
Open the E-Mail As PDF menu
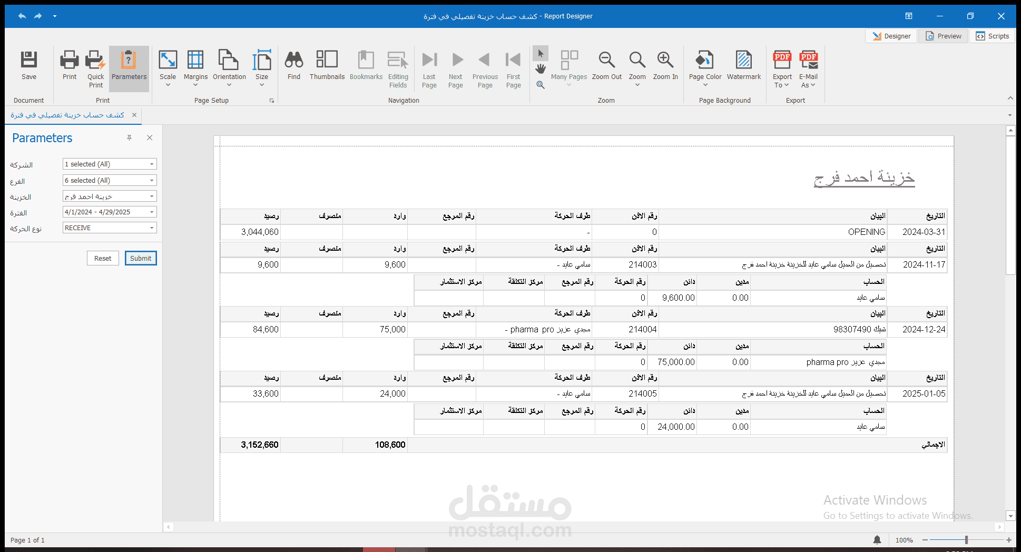pyautogui.click(x=808, y=68)
